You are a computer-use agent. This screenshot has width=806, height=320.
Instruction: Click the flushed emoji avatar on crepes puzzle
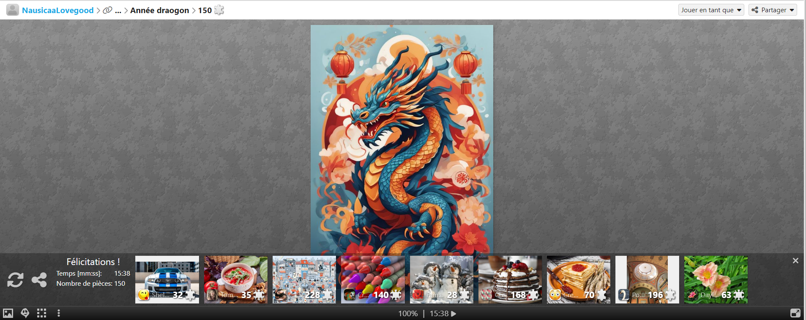[555, 295]
